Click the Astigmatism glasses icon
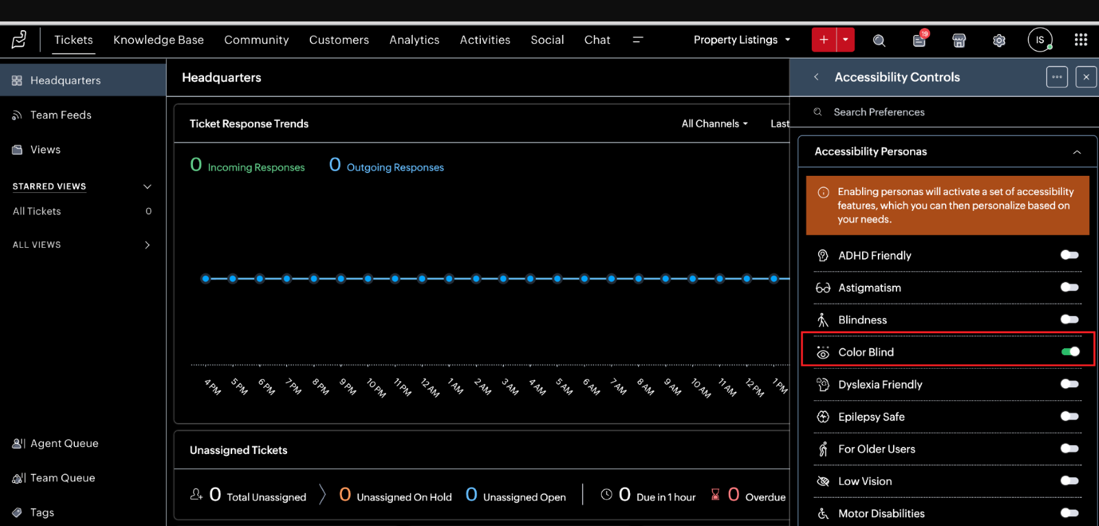Screen dimensions: 1099x526 (x=823, y=288)
